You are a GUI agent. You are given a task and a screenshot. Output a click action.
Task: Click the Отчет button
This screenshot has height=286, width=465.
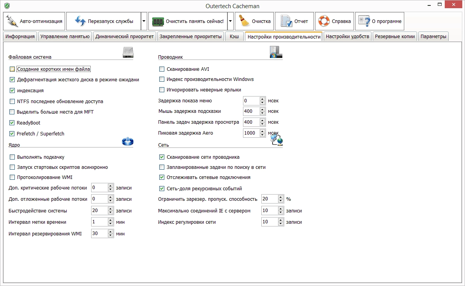click(x=294, y=21)
